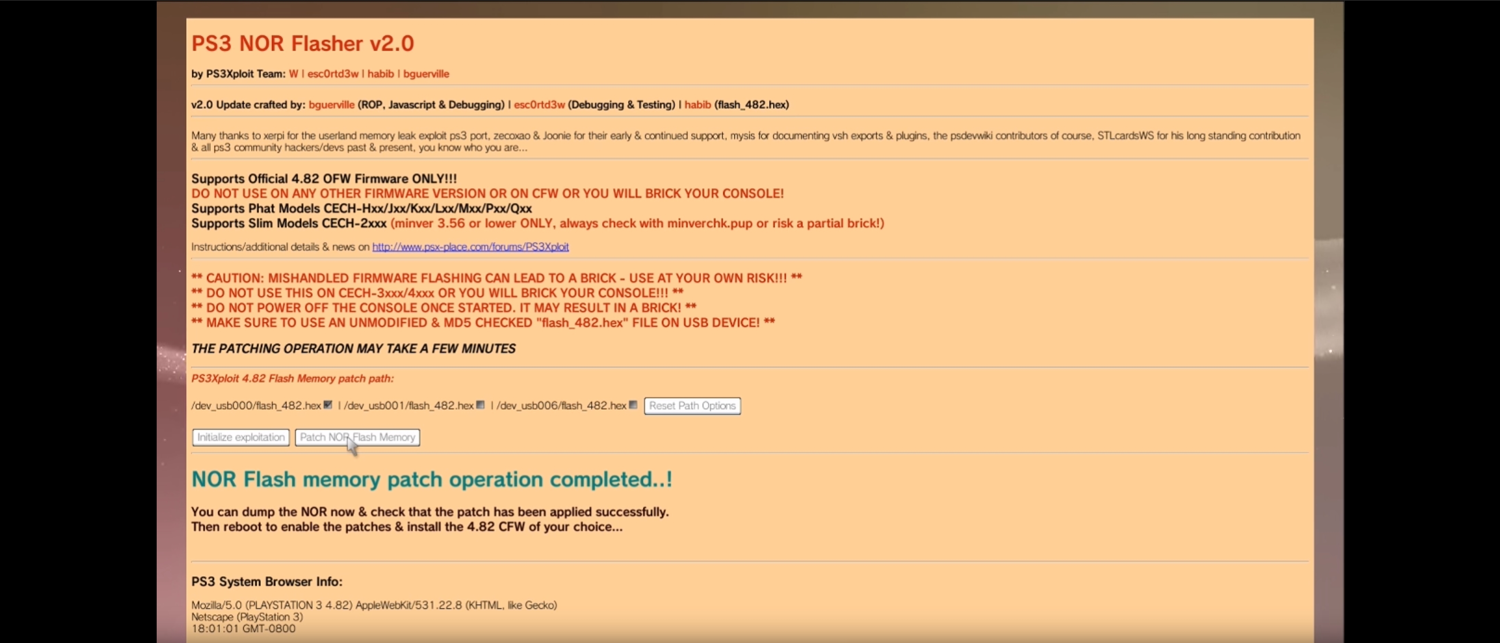Click habib in the PS3Xploit Team line

tap(380, 73)
